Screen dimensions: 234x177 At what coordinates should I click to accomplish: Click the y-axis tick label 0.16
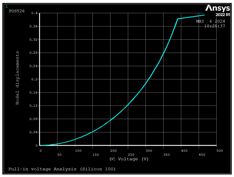point(34,93)
